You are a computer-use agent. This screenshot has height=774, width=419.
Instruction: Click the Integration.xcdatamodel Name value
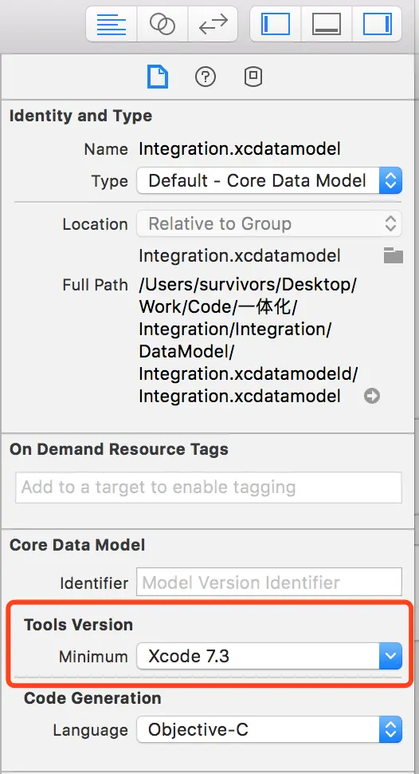click(x=240, y=148)
